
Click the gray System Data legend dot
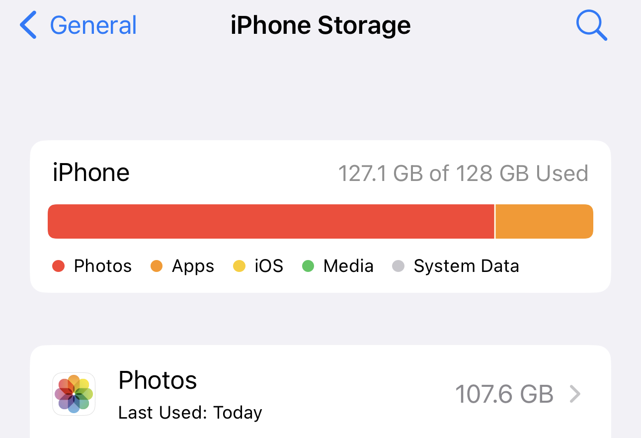[399, 266]
